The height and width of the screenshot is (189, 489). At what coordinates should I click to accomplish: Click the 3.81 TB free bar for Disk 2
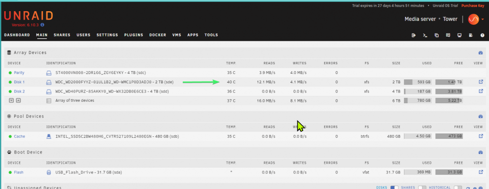click(449, 92)
